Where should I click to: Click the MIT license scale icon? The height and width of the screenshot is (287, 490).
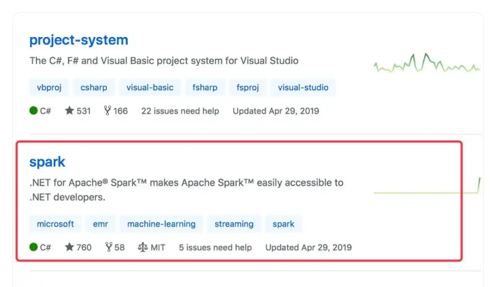click(142, 247)
